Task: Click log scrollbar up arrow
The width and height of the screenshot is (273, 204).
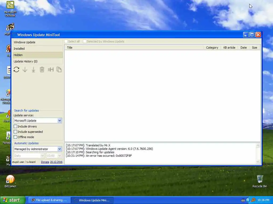Action: 258,145
